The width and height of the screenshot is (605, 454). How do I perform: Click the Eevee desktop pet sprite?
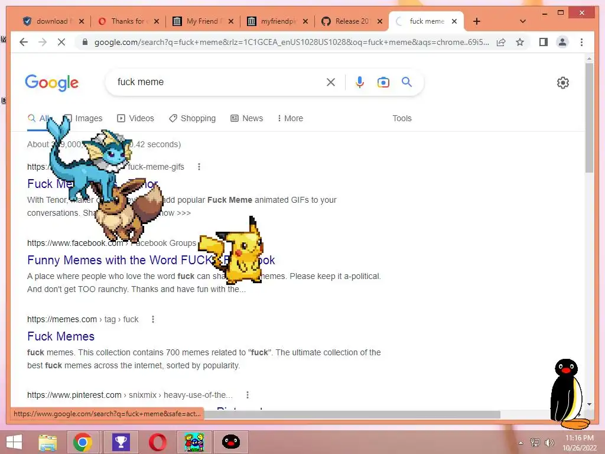coord(129,211)
